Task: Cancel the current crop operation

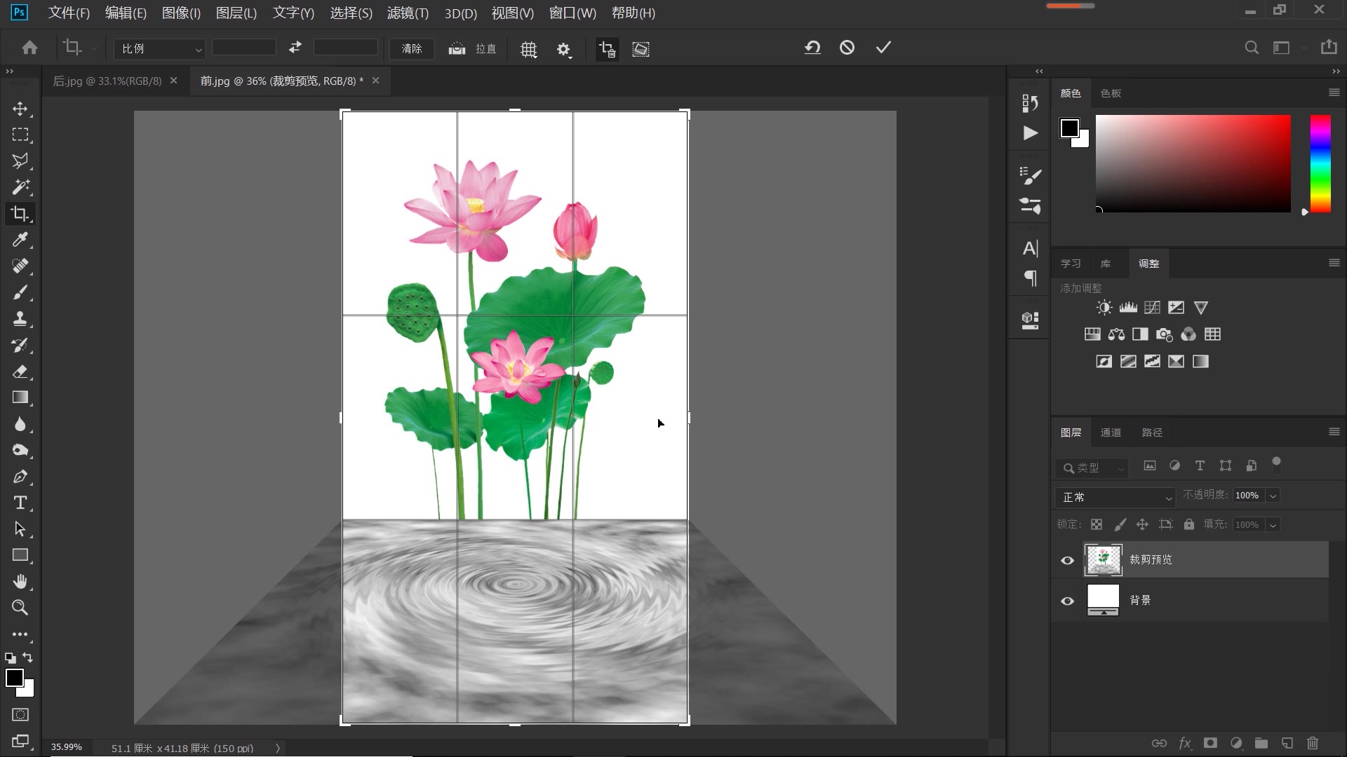Action: [847, 48]
